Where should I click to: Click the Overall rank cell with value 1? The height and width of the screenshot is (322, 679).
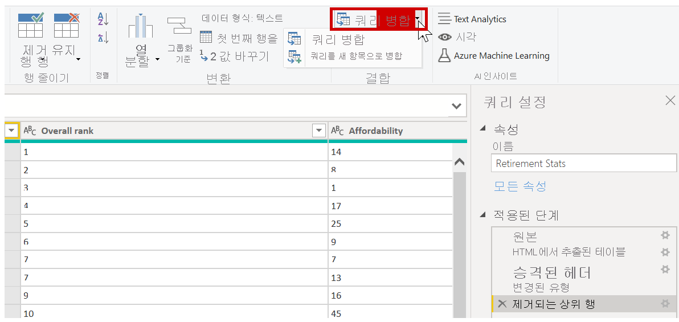pyautogui.click(x=174, y=152)
